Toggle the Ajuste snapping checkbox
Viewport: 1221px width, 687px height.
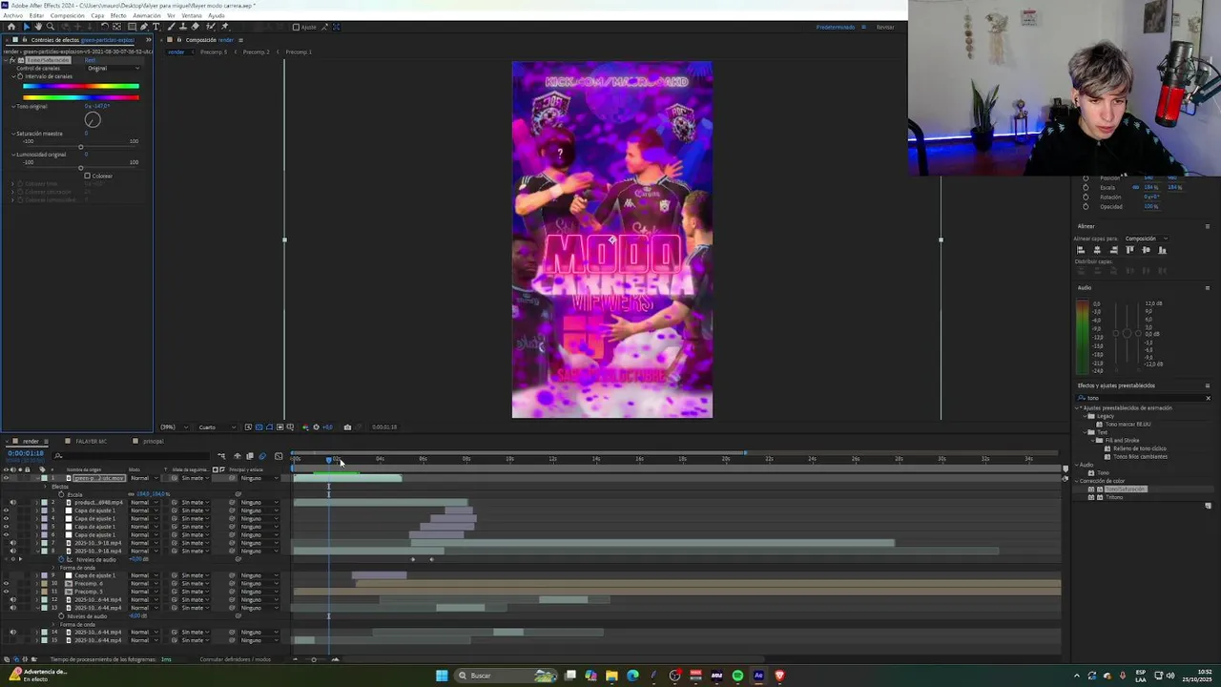[296, 28]
